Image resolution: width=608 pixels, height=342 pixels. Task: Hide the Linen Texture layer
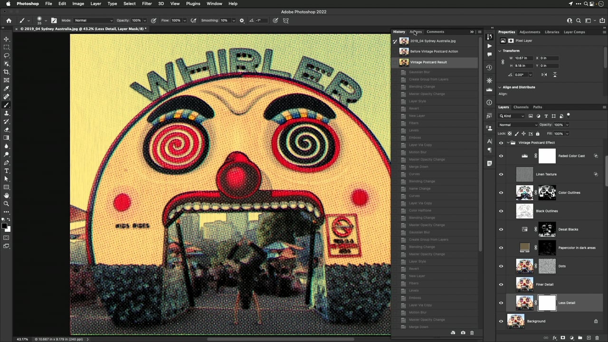(501, 174)
